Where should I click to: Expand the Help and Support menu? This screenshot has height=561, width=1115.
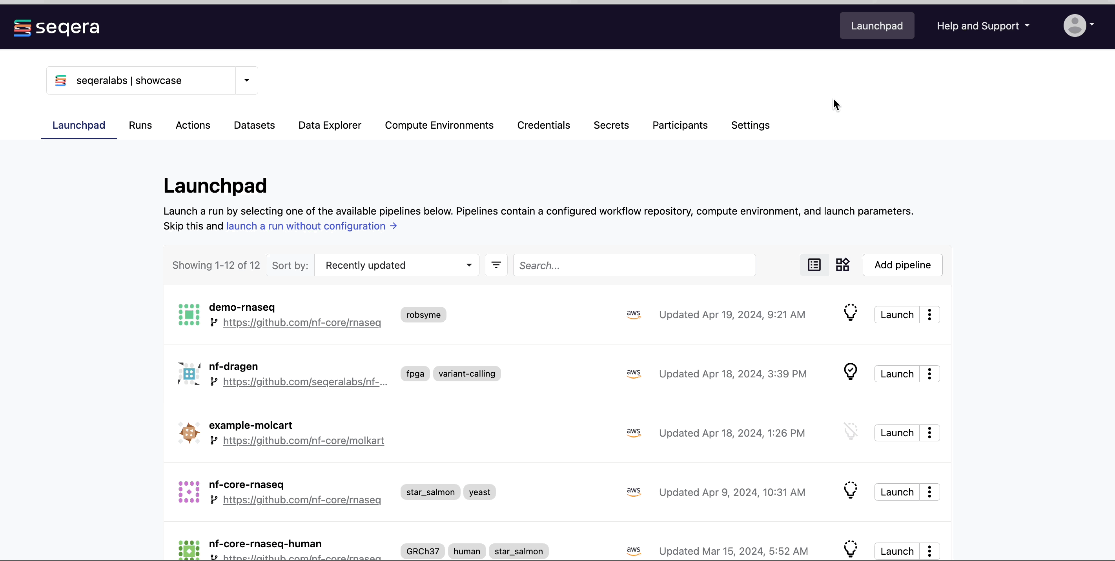click(x=982, y=26)
